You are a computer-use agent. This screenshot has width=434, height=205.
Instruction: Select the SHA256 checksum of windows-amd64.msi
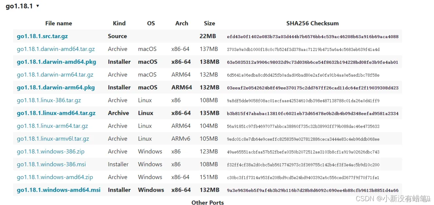tap(313, 190)
